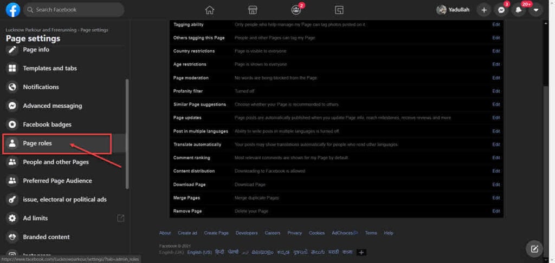
Task: Edit Remove Page setting
Action: (496, 211)
